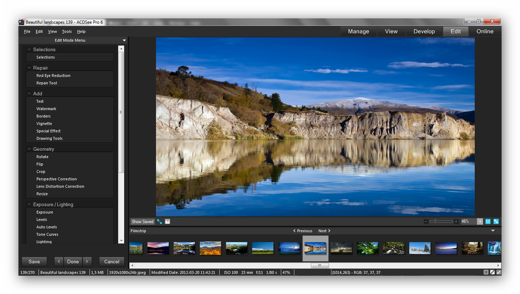Collapse the Selections group
Image resolution: width=520 pixels, height=294 pixels.
tap(29, 49)
